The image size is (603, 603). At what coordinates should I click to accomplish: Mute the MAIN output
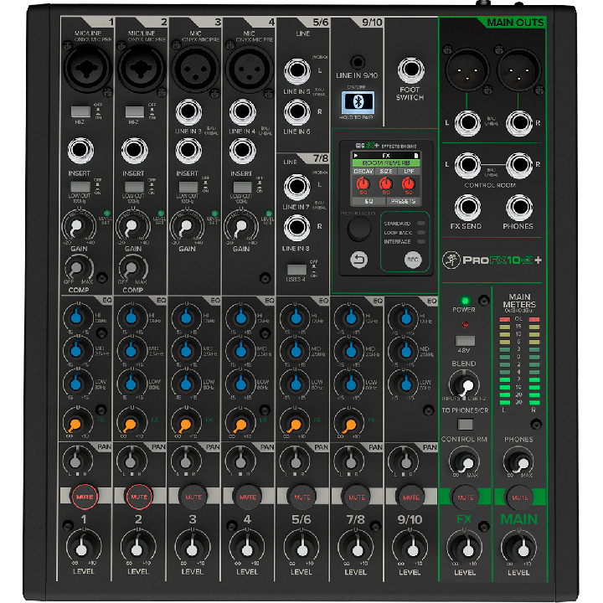click(520, 497)
